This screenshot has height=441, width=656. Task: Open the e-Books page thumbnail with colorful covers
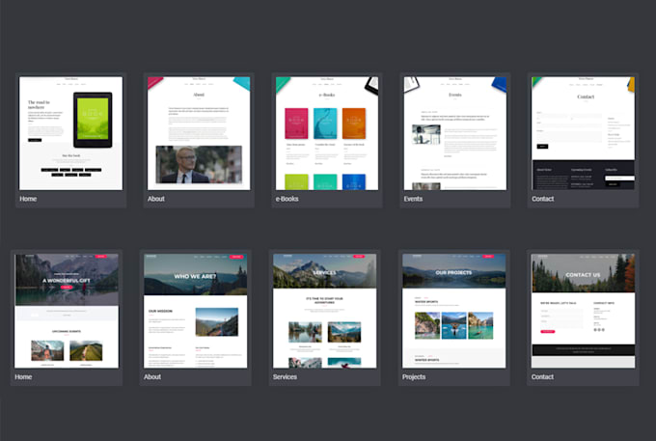click(327, 133)
